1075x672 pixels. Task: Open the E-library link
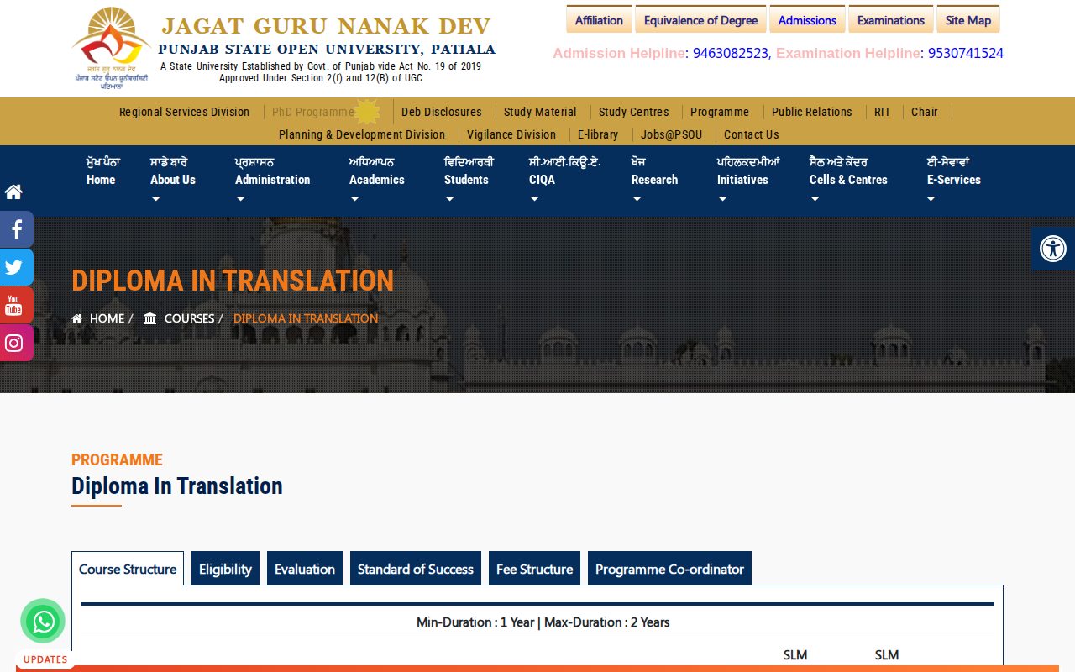click(x=598, y=134)
